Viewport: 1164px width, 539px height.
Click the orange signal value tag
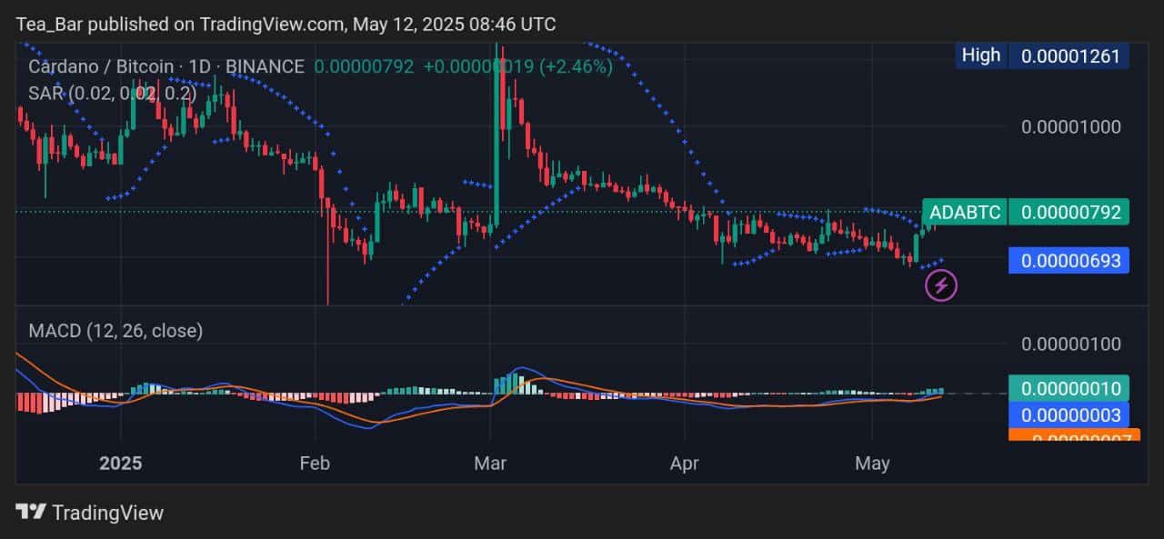coord(1074,434)
